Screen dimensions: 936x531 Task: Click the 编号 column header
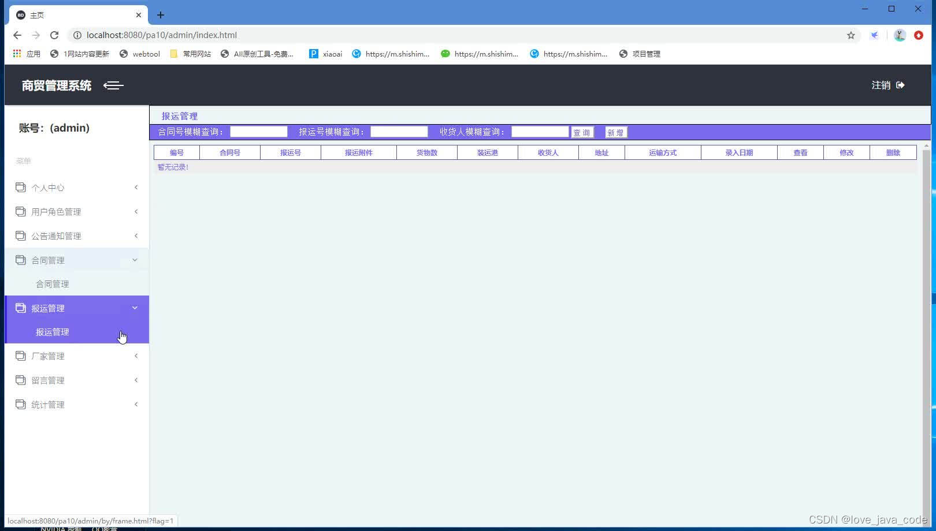(177, 152)
